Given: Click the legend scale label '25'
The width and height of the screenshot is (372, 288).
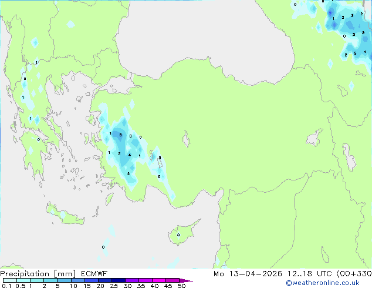Looking at the screenshot, I should coord(114,286).
